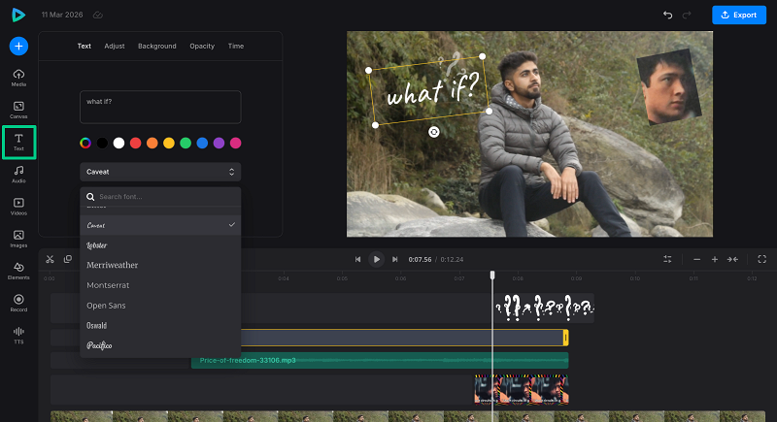
Task: Click the cloud save status icon
Action: point(98,15)
